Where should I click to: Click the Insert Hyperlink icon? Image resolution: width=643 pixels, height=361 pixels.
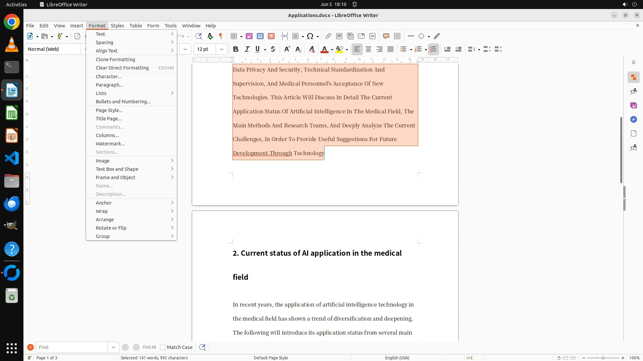(x=328, y=36)
